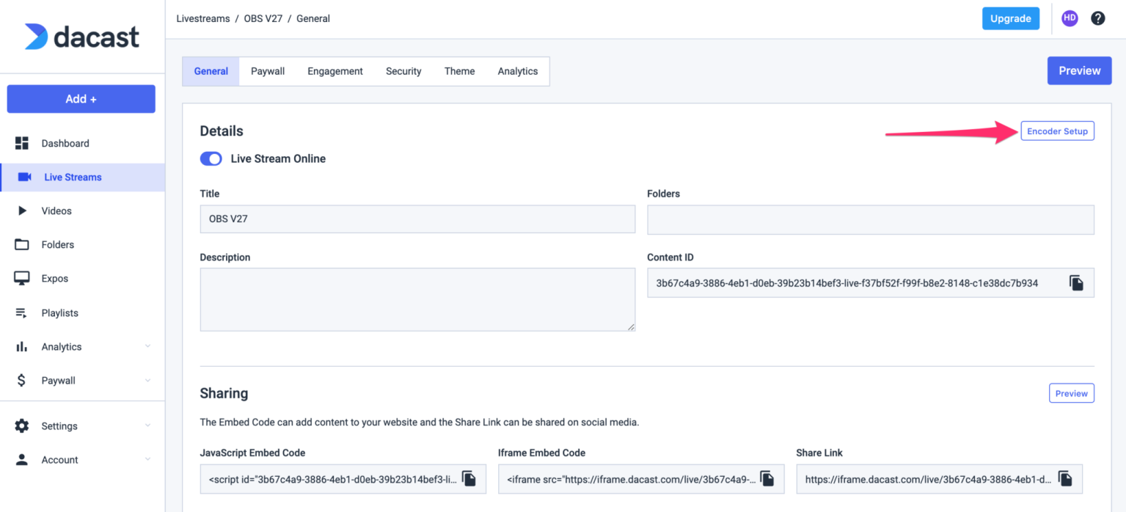The width and height of the screenshot is (1126, 512).
Task: Copy the Content ID value
Action: [x=1075, y=282]
